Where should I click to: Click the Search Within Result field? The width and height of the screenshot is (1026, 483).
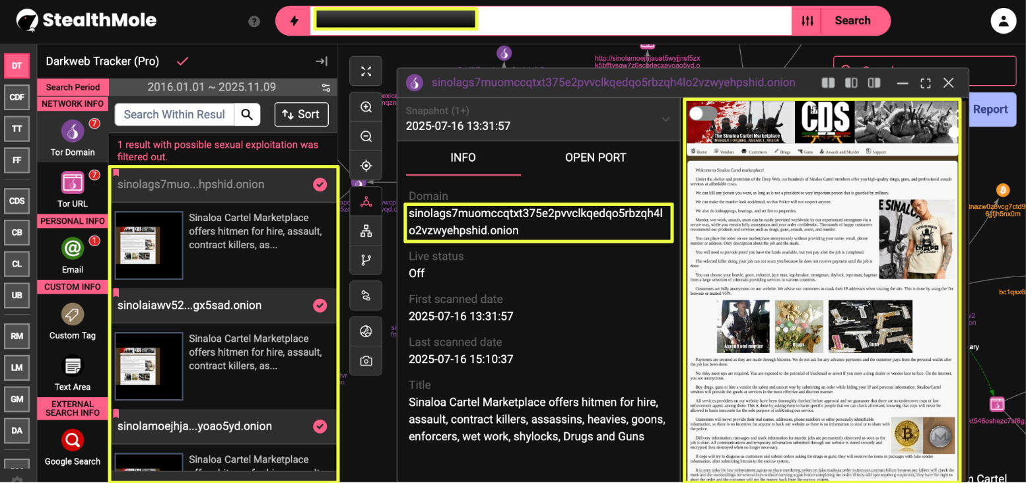pyautogui.click(x=174, y=114)
